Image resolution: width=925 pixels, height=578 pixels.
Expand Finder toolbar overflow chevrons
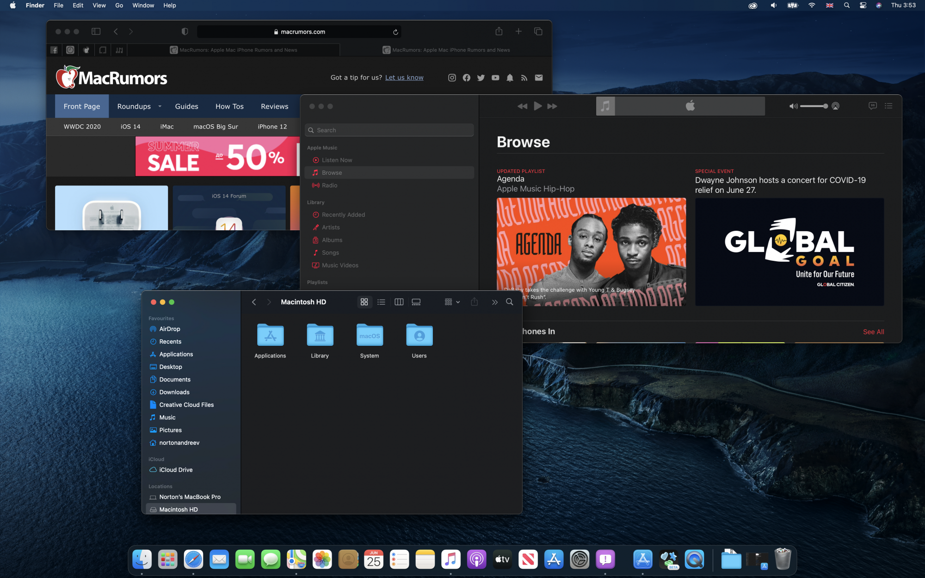tap(494, 302)
